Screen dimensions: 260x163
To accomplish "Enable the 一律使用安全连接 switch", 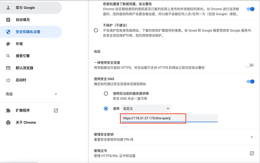I will point(250,65).
